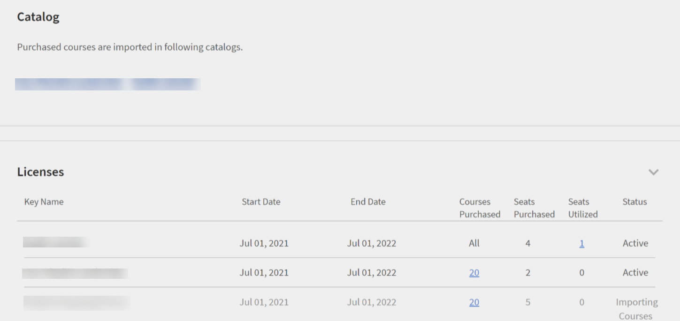This screenshot has height=321, width=680.
Task: Select the blurred key name in the first license row
Action: 56,243
